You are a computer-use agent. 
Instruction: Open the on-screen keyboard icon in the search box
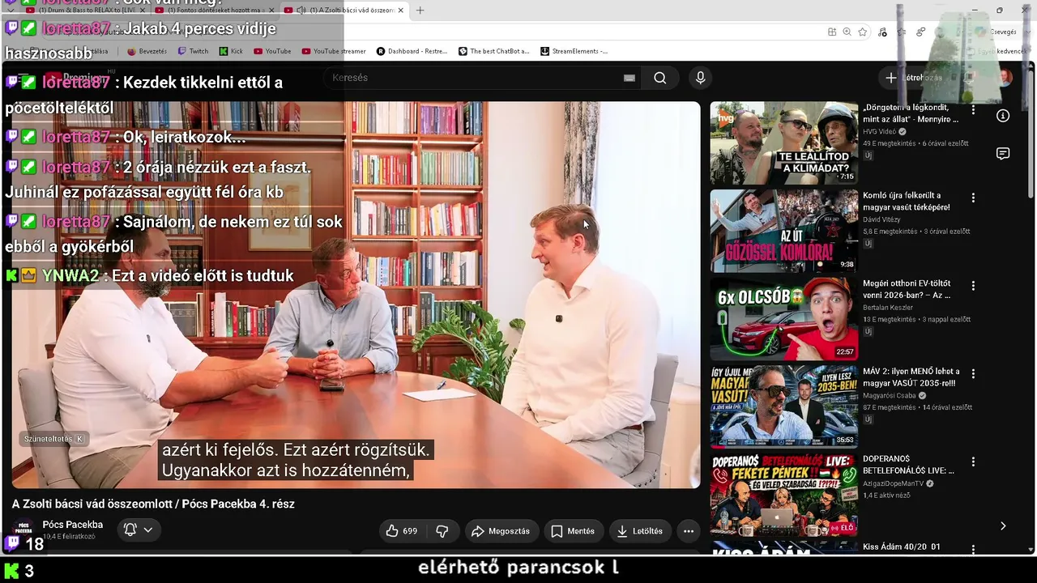[x=629, y=78]
